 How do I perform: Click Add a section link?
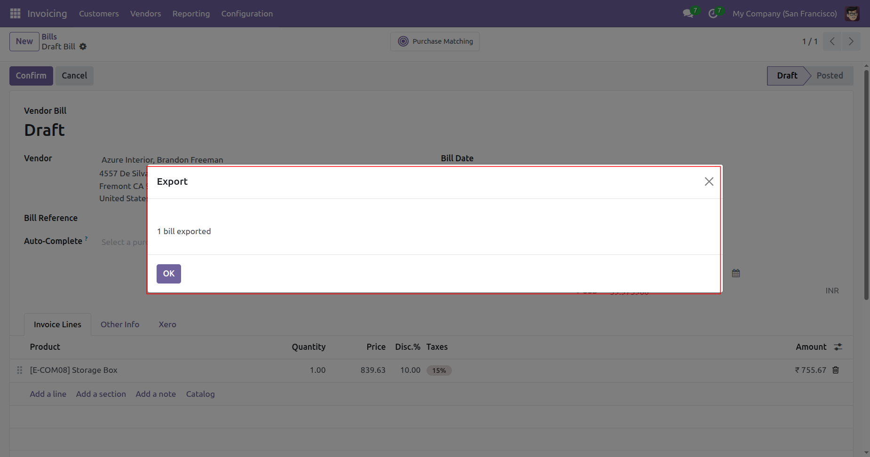coord(101,394)
